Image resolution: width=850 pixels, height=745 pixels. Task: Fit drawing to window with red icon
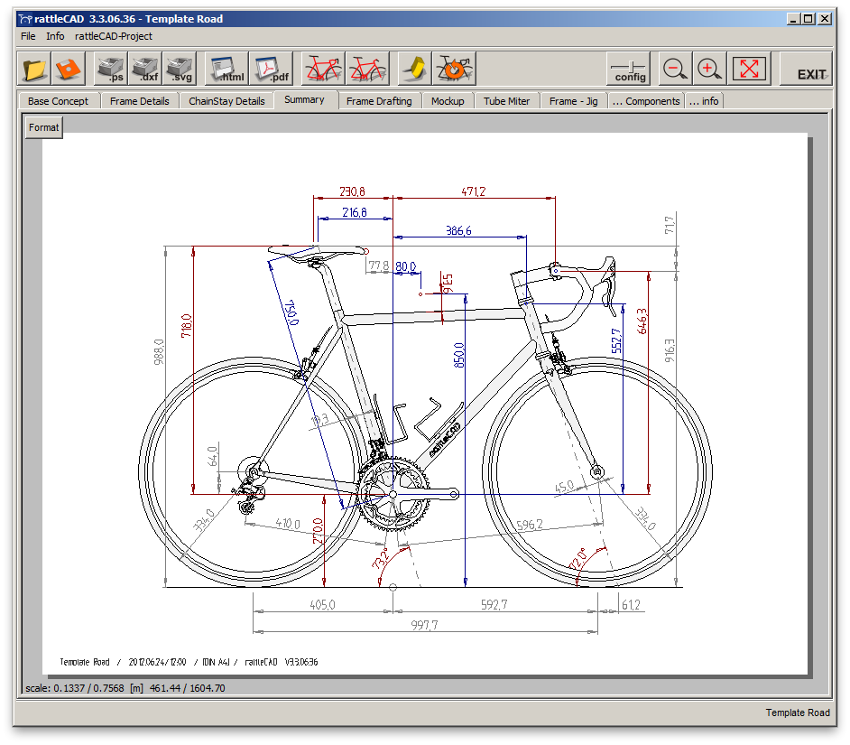point(749,69)
